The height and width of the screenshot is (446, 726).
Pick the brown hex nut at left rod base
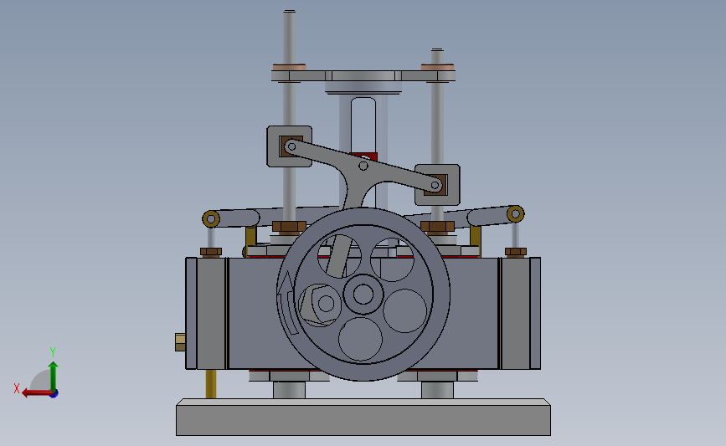coord(290,226)
